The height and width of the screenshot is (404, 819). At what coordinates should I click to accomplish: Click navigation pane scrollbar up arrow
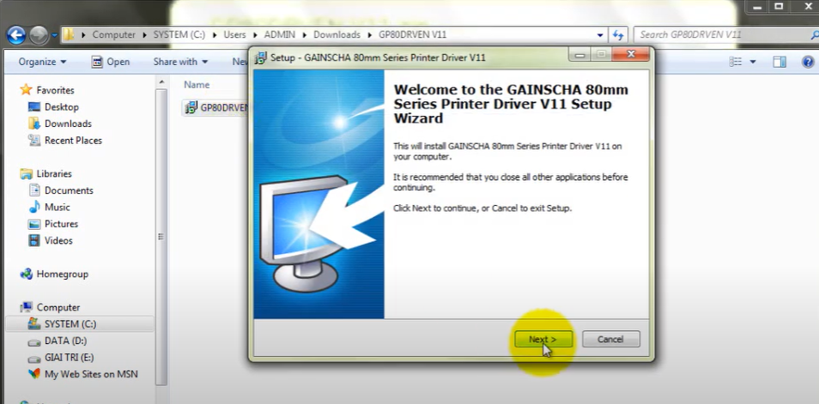click(161, 82)
